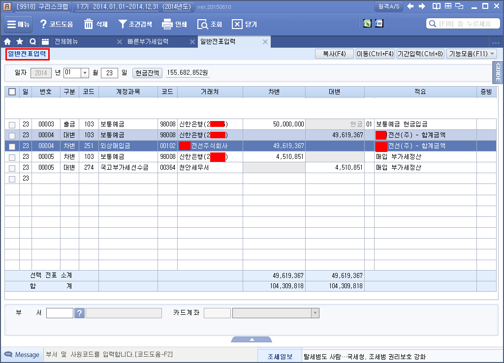This screenshot has width=504, height=363.
Task: Open 조건검색 filter tool
Action: click(x=135, y=25)
